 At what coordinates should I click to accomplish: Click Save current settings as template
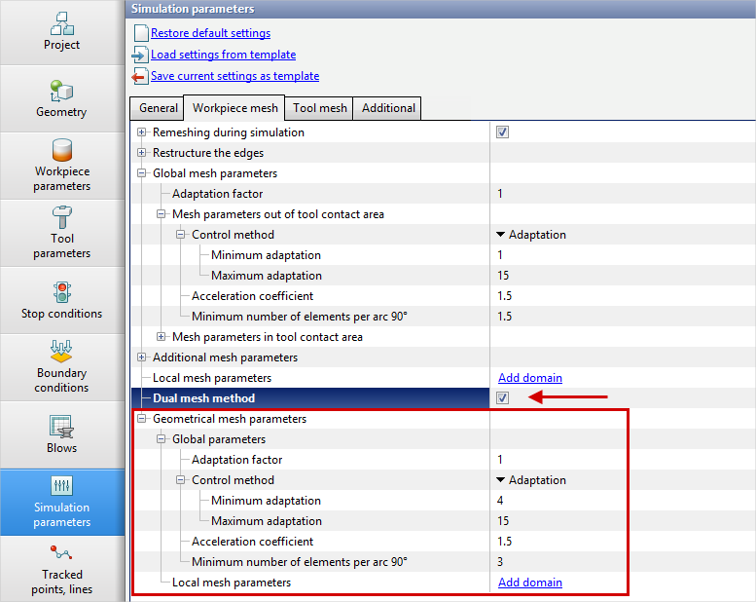pos(234,76)
